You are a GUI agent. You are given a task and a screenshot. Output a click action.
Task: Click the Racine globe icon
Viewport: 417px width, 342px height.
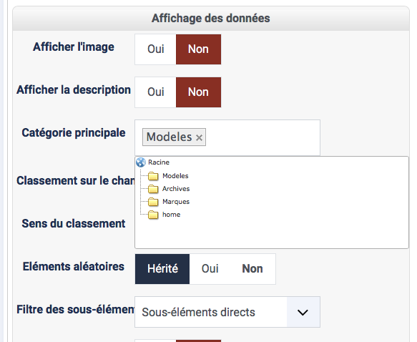(141, 162)
